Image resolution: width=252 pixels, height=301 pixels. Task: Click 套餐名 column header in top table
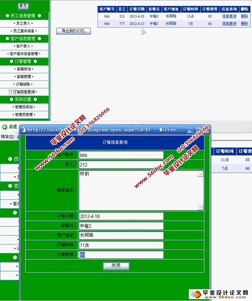tap(154, 9)
